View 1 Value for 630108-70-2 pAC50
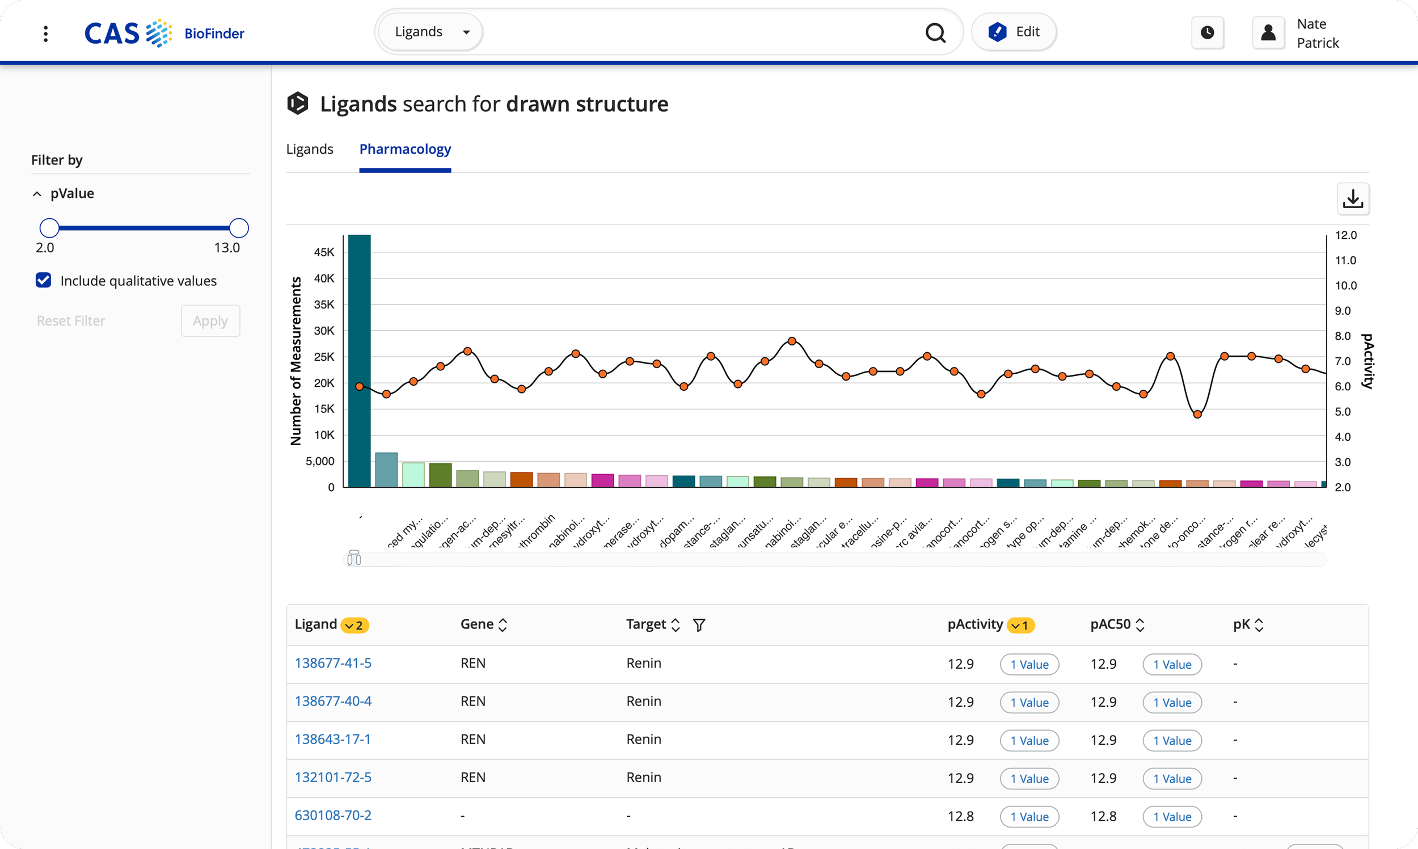The image size is (1418, 849). (x=1171, y=817)
